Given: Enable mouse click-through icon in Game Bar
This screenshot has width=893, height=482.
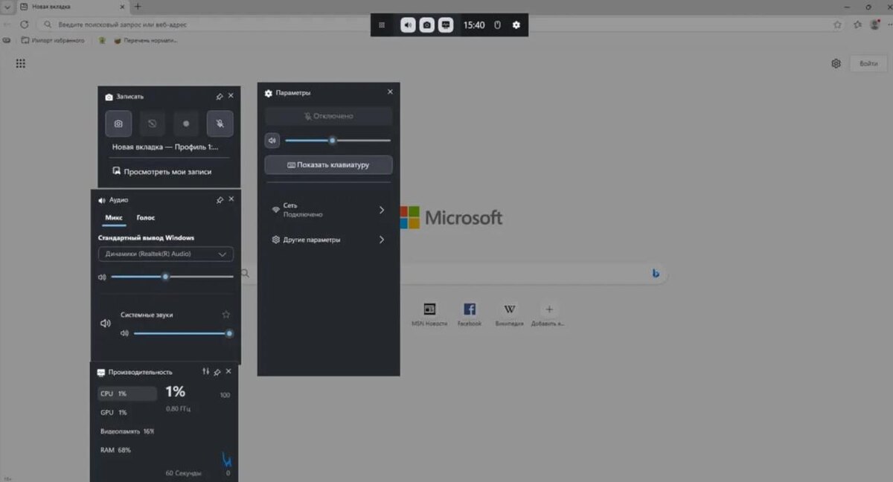Looking at the screenshot, I should click(x=498, y=25).
